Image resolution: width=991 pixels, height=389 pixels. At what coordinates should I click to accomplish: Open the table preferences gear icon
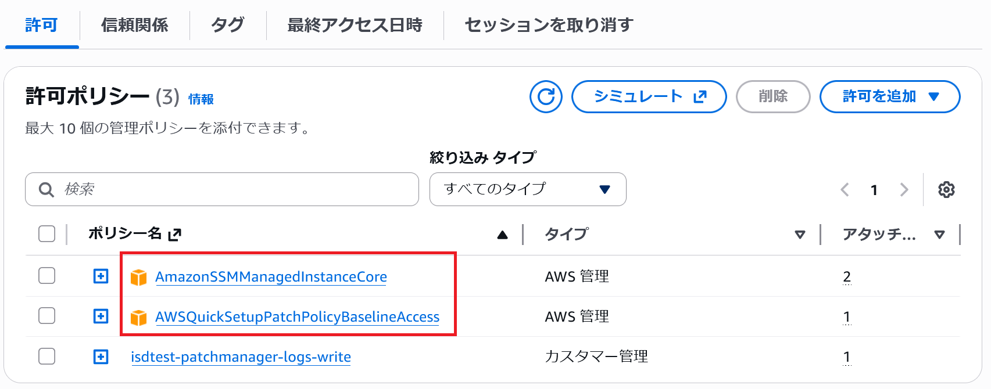pyautogui.click(x=946, y=190)
